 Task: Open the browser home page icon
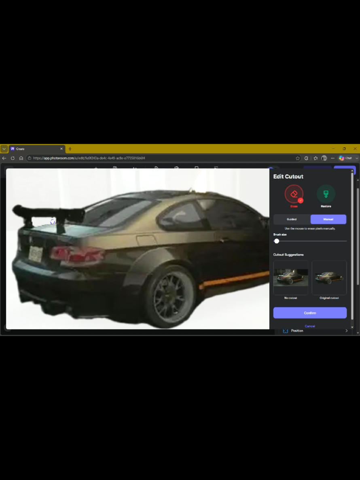[21, 158]
